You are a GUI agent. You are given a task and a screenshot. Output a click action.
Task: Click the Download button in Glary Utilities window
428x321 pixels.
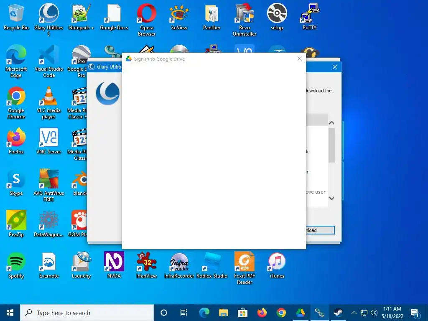click(x=320, y=230)
